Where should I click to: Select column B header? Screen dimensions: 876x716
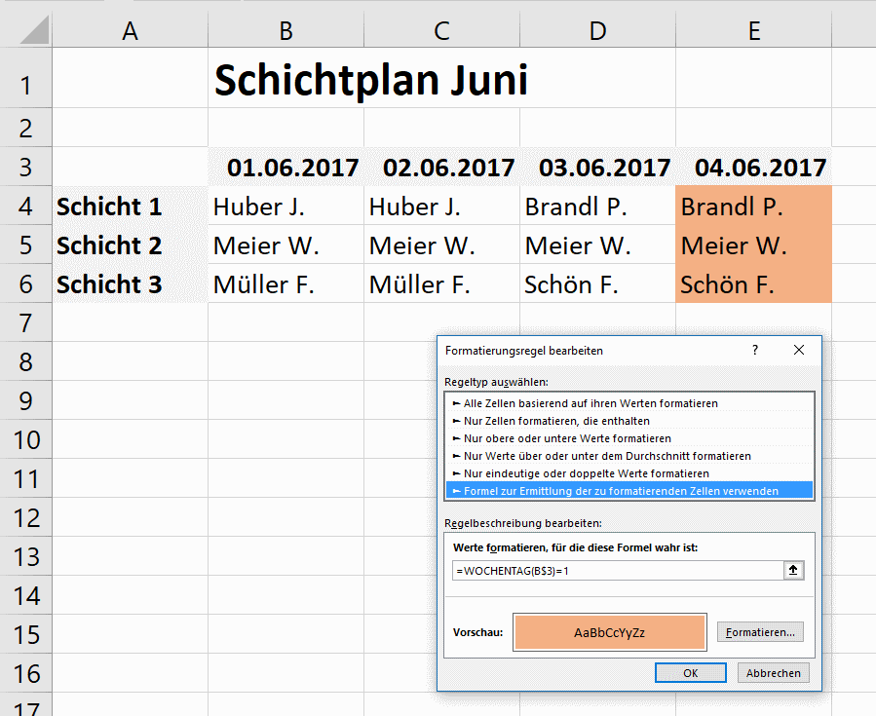[286, 30]
